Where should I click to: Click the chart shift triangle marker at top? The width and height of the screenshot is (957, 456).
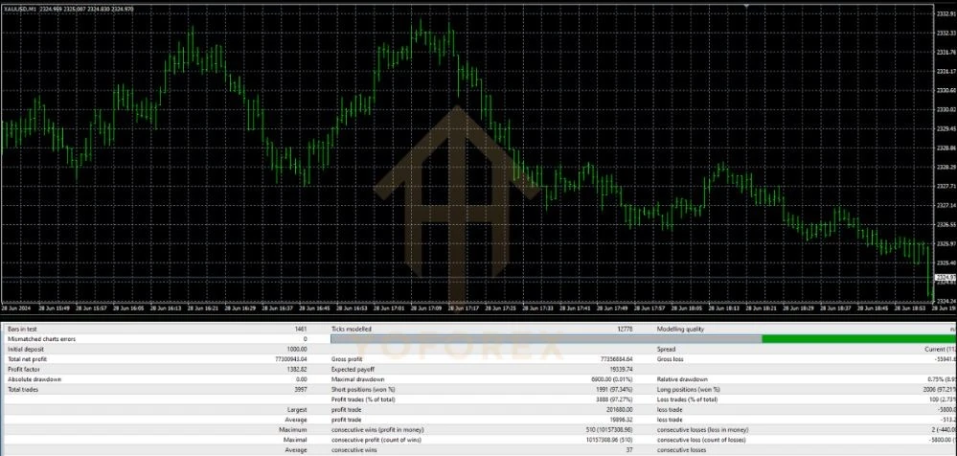(x=747, y=6)
